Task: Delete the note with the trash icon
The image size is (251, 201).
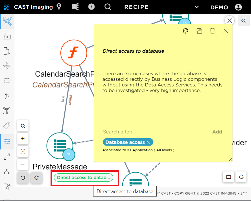Action: (212, 31)
